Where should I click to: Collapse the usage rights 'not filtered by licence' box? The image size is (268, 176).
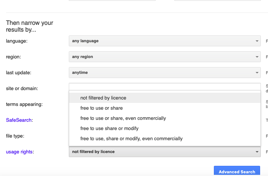[164, 152]
